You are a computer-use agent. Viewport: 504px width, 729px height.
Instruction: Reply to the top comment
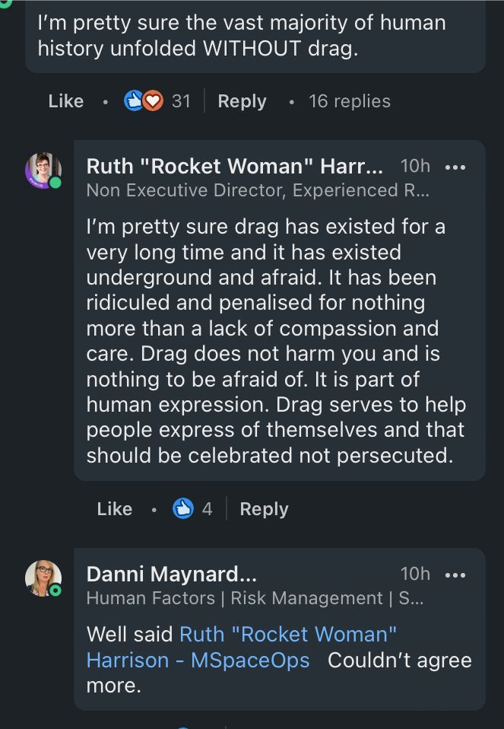coord(242,100)
